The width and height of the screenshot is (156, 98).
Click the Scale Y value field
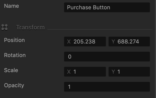[129, 72]
